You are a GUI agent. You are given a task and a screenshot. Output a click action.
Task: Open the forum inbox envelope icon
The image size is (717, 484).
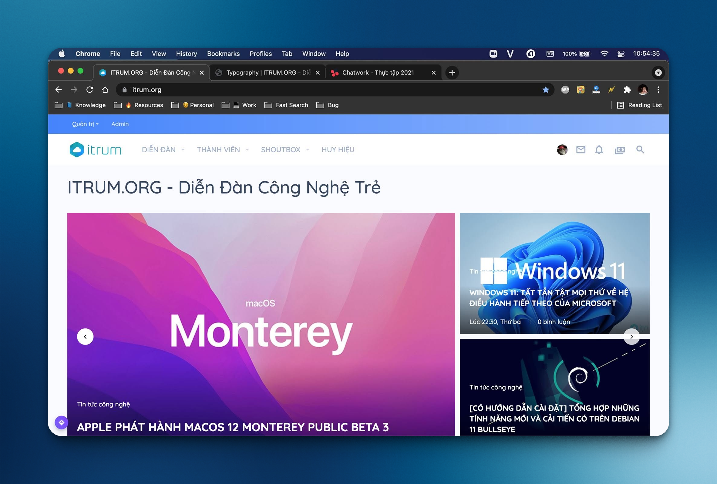click(x=581, y=150)
